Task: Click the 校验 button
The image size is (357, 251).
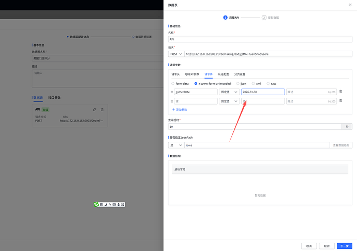Action: [326, 246]
